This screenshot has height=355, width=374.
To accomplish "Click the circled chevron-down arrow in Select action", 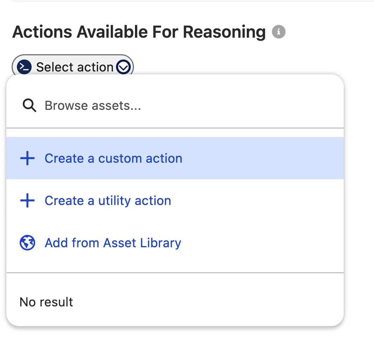I will coord(123,67).
